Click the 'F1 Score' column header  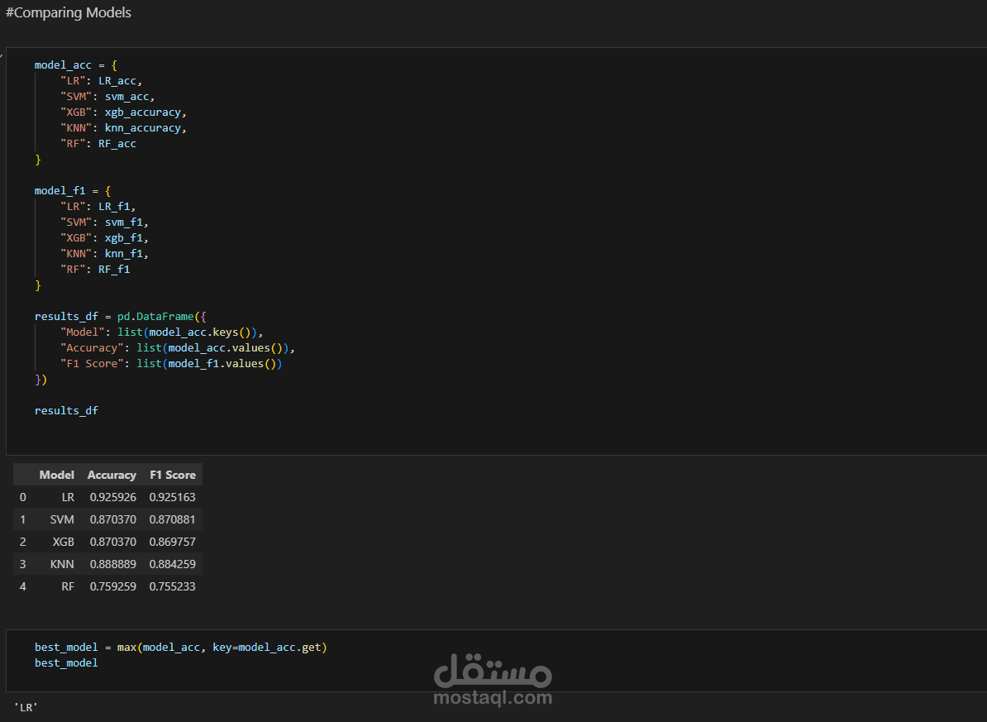pos(173,475)
